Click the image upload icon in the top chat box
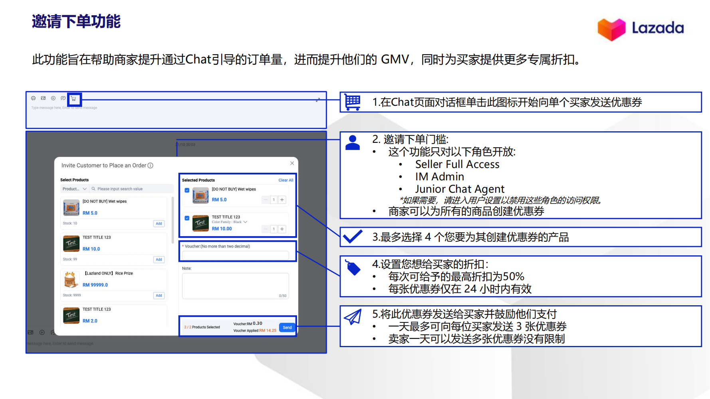Viewport: 710px width, 399px height. 43,98
